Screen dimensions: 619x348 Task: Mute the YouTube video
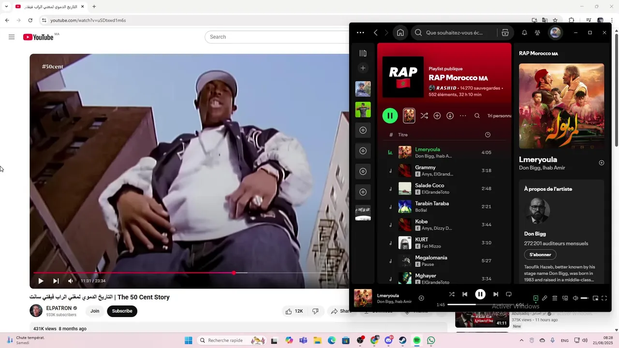(x=71, y=281)
